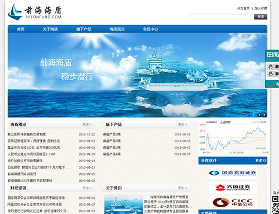Open the Qilu Securities partner logo
279x214 pixels.
[x=233, y=188]
